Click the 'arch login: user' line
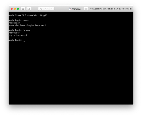 [18, 20]
